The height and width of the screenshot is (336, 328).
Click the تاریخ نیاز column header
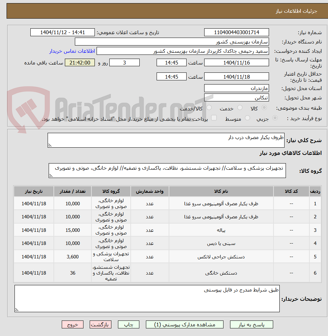click(x=34, y=191)
